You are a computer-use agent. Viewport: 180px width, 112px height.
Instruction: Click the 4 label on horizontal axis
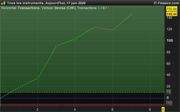[x=75, y=110]
